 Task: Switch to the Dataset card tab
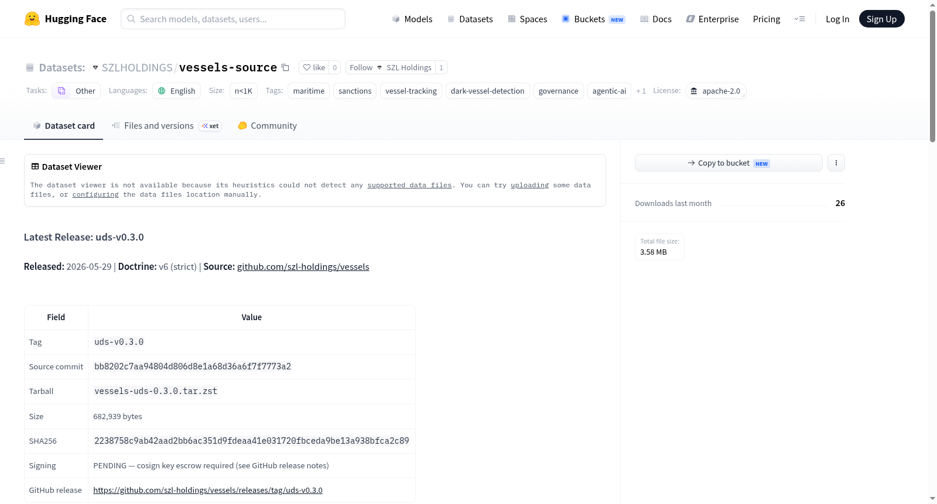click(x=63, y=125)
